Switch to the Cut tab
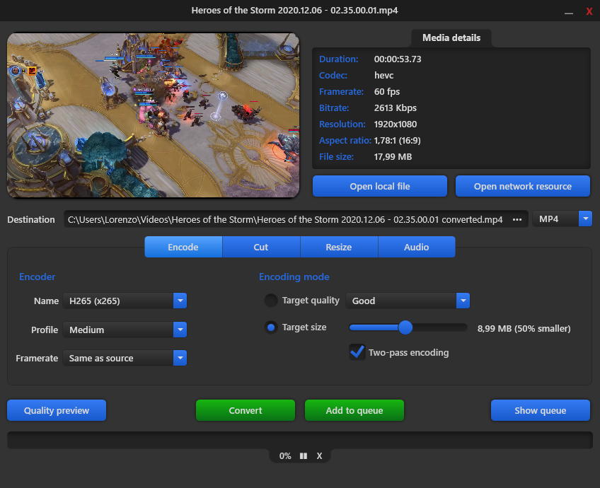Image resolution: width=600 pixels, height=488 pixels. pos(261,247)
